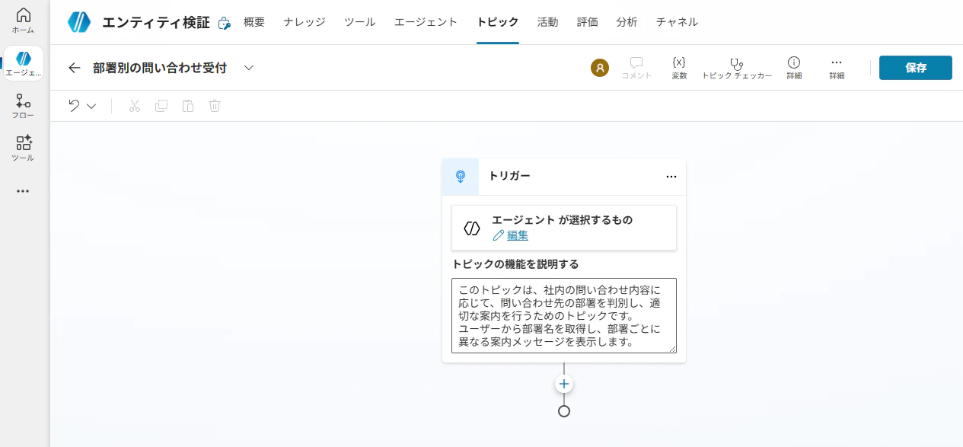
Task: Paste the copied node
Action: click(x=188, y=106)
